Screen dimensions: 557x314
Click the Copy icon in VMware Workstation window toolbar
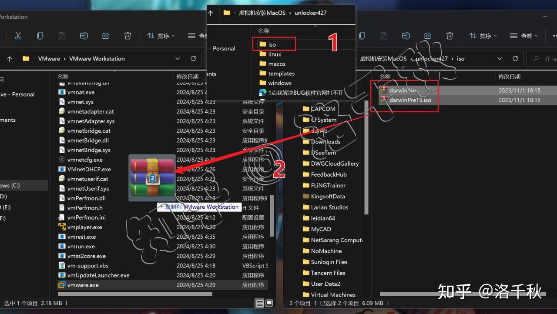pyautogui.click(x=40, y=36)
